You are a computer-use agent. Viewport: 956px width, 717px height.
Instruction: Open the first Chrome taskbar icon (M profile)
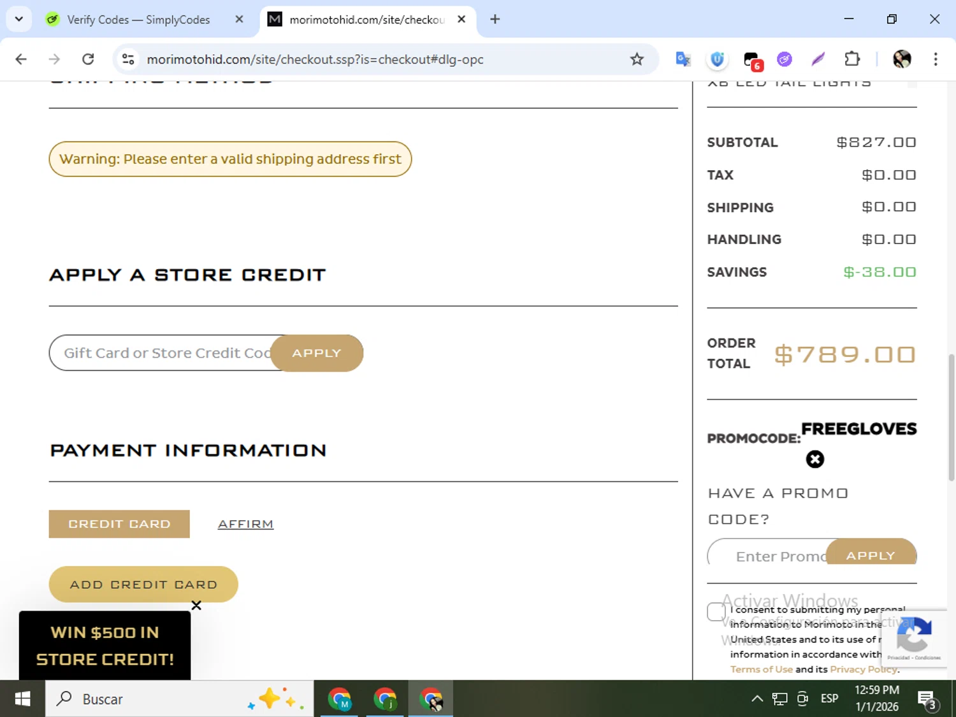(x=339, y=699)
